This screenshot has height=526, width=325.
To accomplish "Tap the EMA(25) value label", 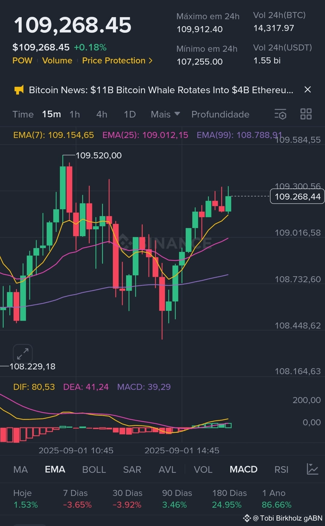I will point(145,135).
